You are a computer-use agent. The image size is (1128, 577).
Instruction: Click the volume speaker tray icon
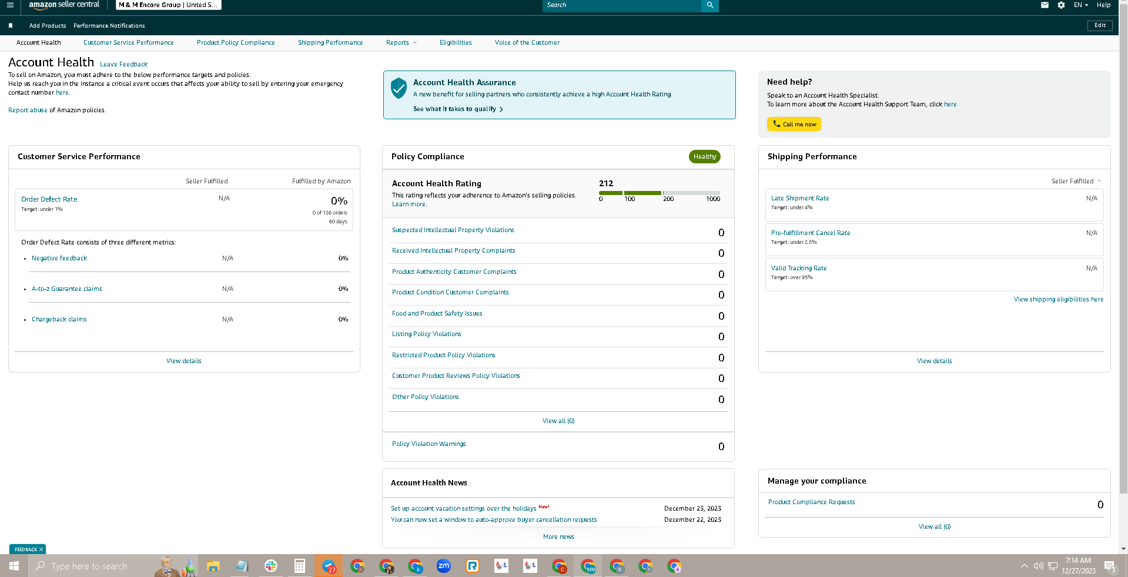click(x=1039, y=566)
